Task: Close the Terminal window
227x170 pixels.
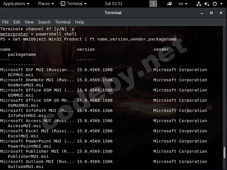Action: click(221, 13)
